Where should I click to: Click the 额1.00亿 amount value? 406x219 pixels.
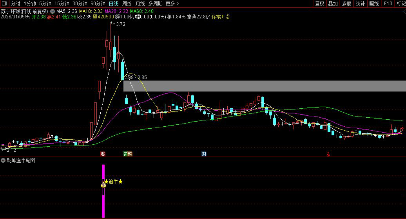(124, 17)
